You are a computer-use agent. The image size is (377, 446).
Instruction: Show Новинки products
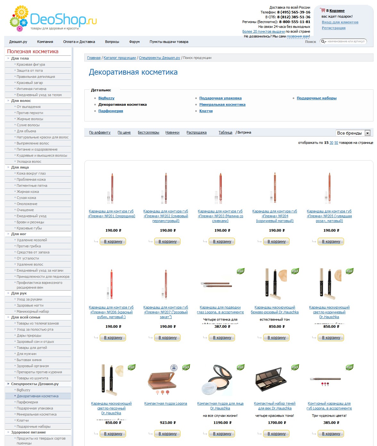point(172,132)
